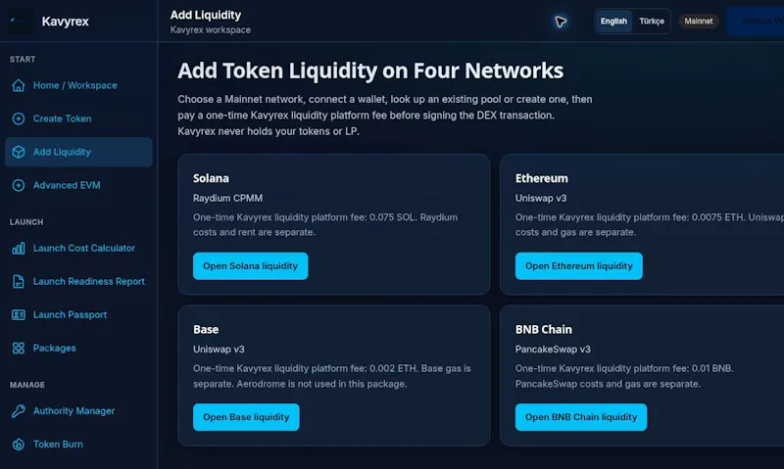Click the Token Burn flame icon
This screenshot has width=784, height=469.
tap(19, 444)
